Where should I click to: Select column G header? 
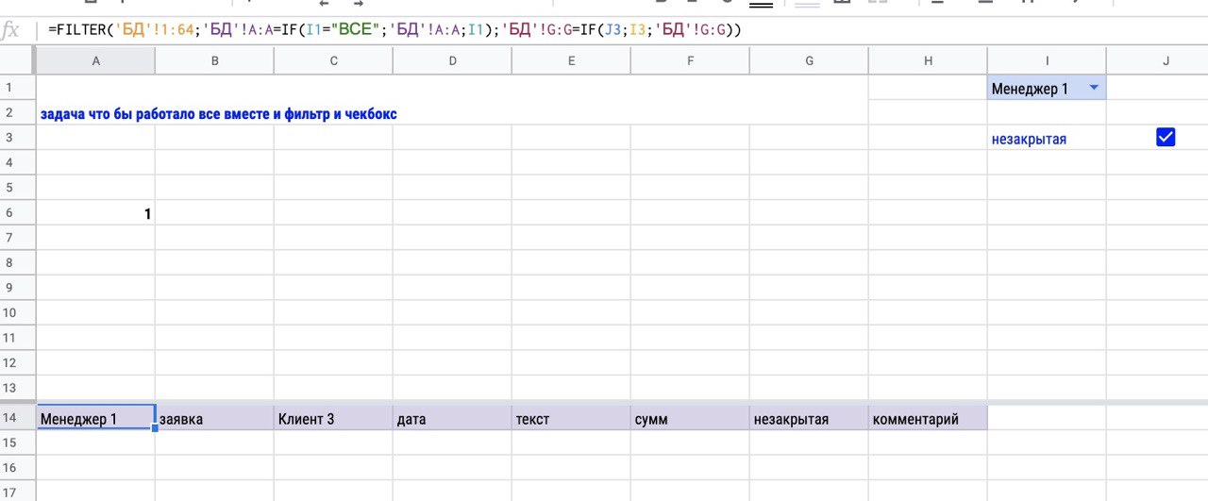coord(809,60)
